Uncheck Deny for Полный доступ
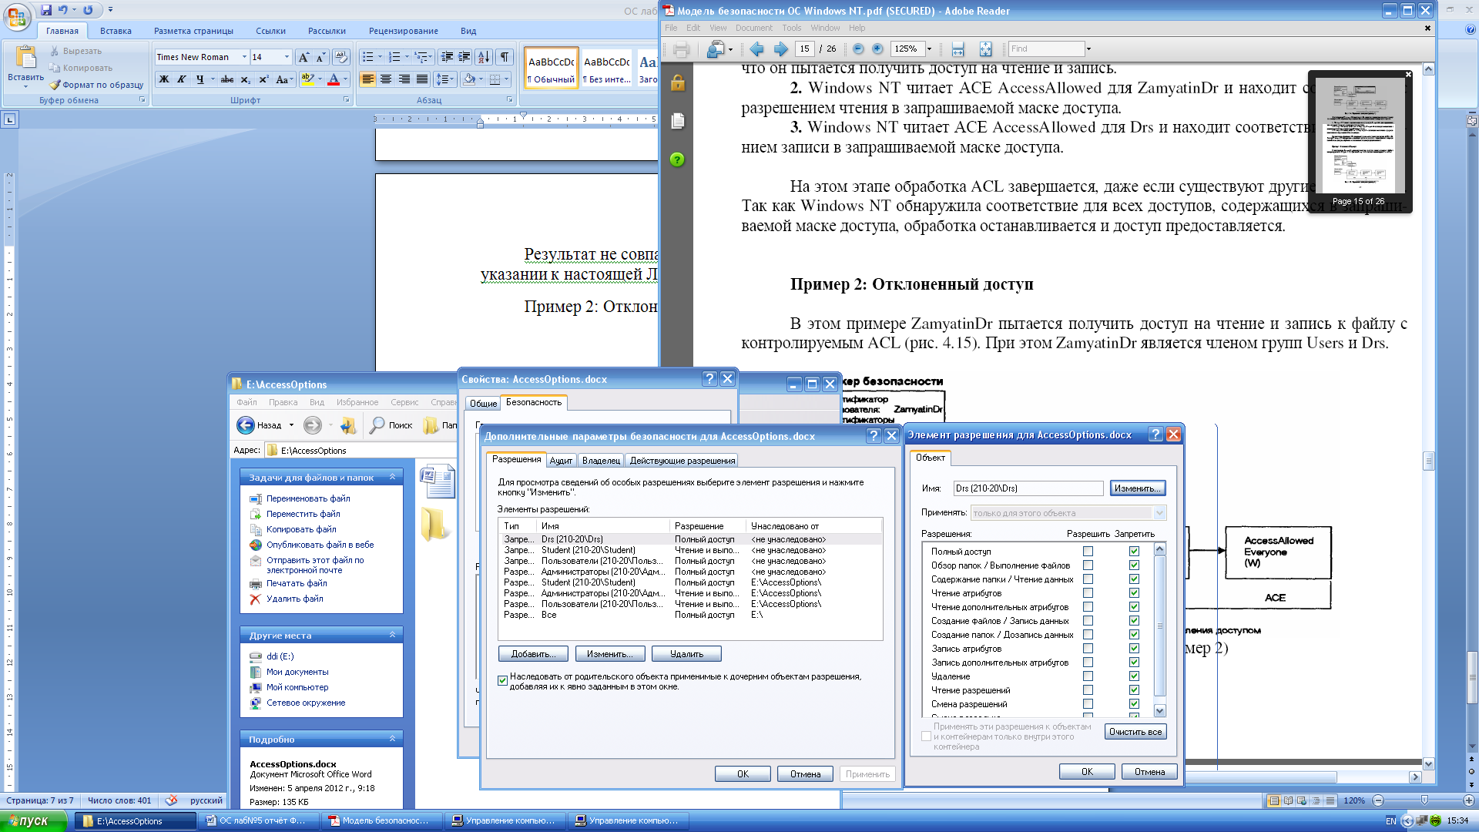 click(1134, 552)
